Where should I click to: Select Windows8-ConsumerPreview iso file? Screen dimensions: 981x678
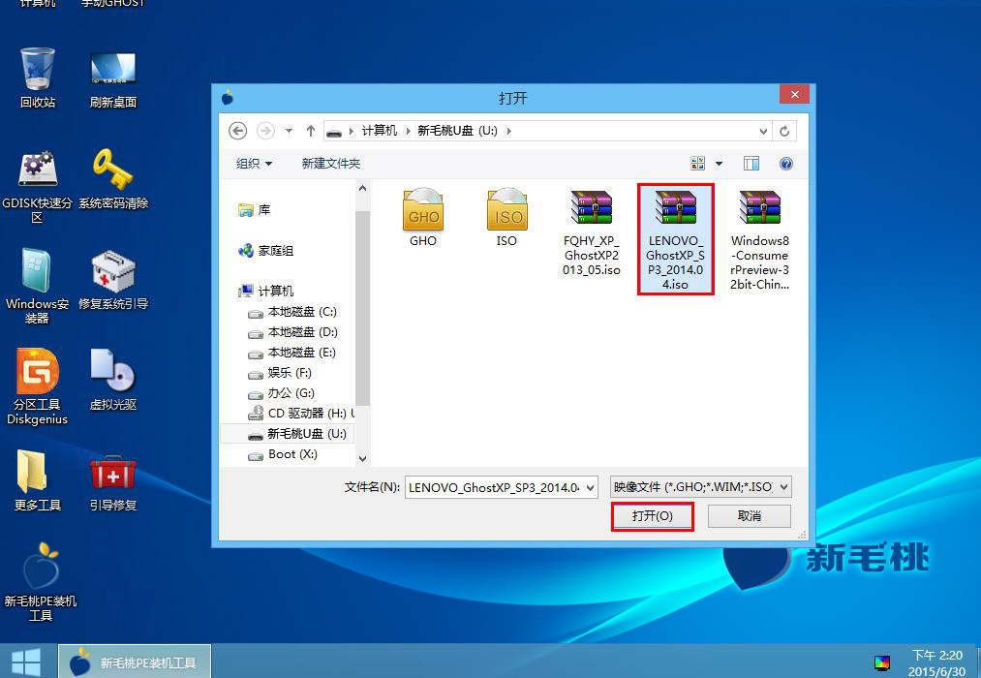click(759, 239)
